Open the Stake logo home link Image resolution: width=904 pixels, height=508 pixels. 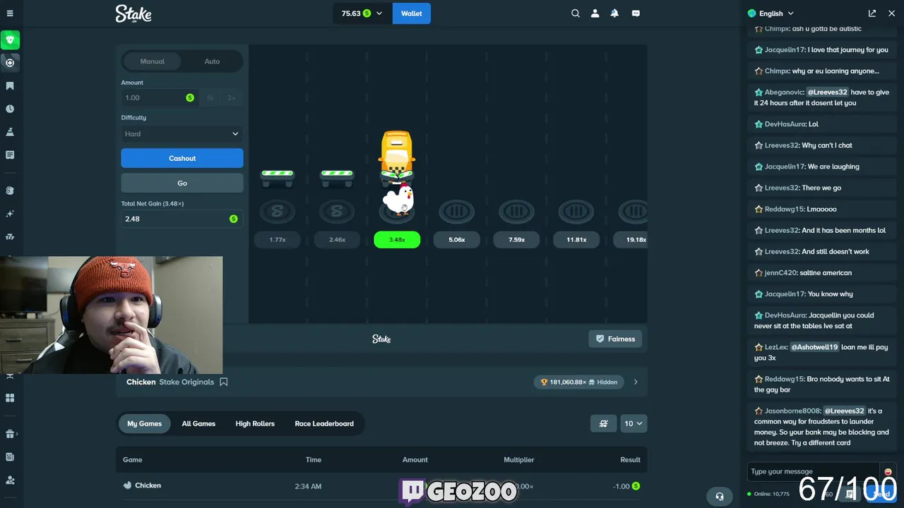pos(133,13)
